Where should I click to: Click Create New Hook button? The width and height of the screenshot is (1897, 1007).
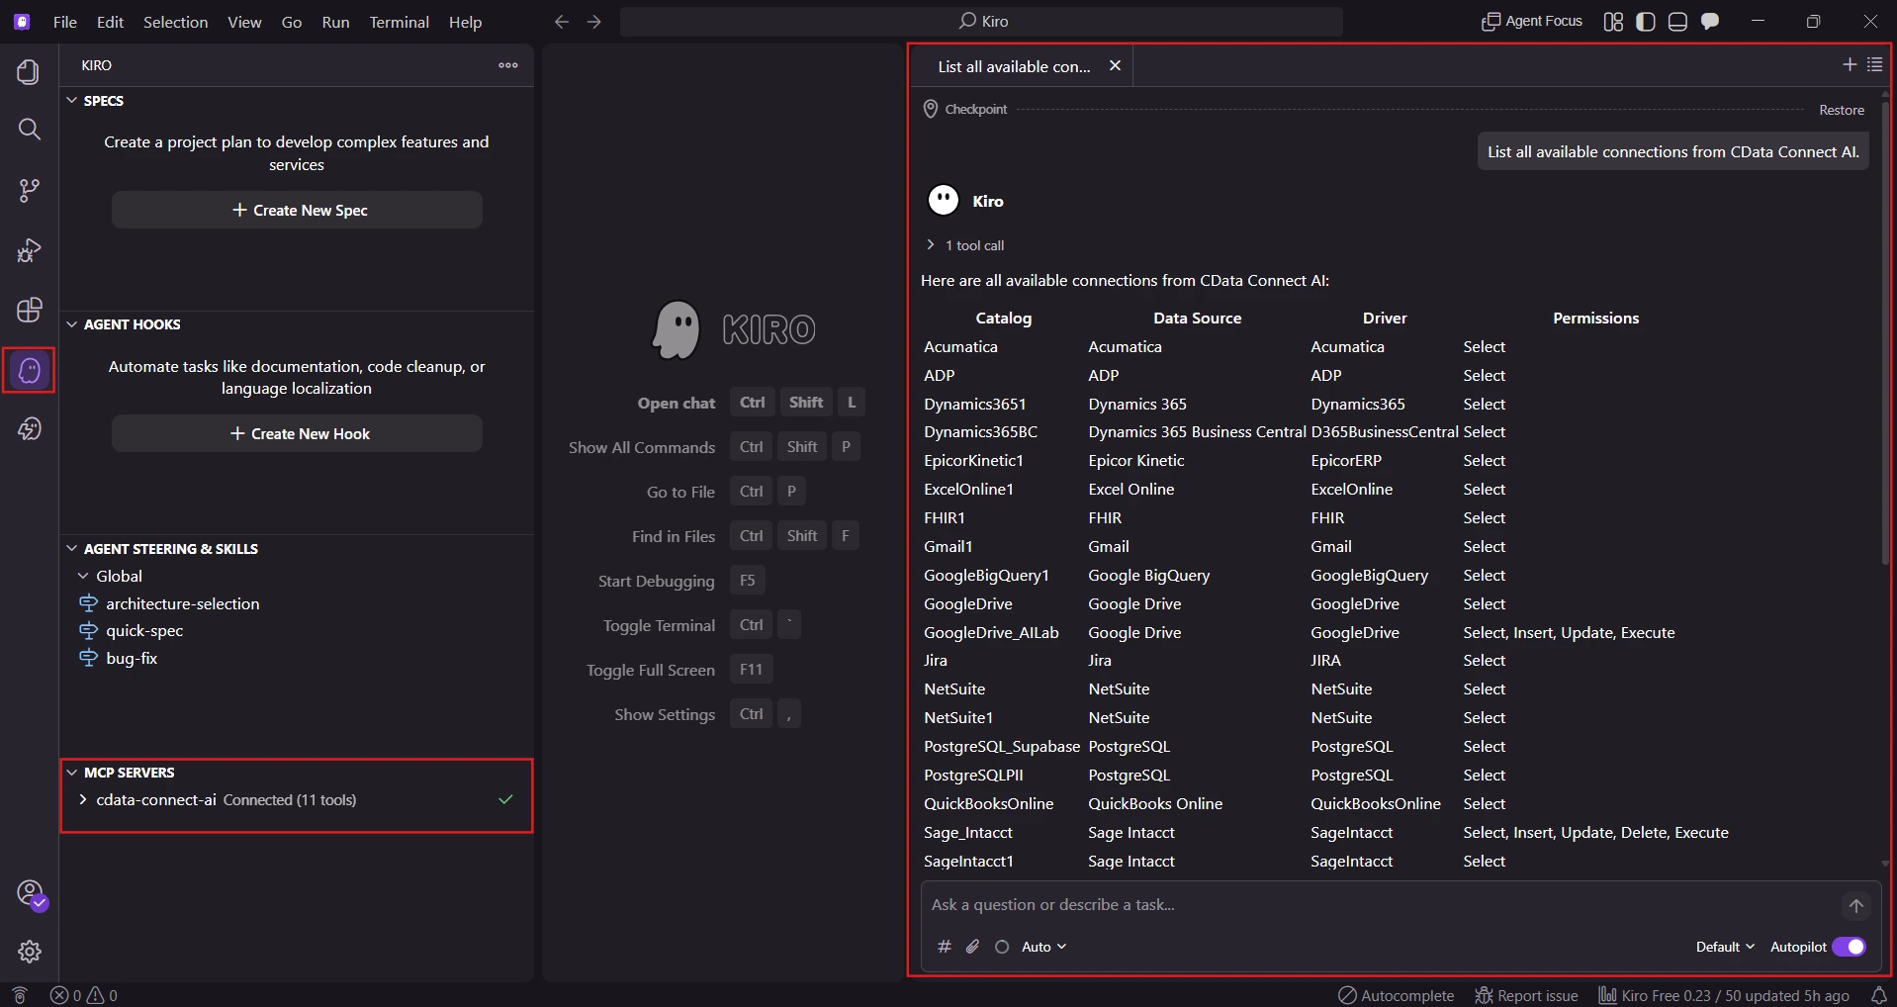point(297,433)
